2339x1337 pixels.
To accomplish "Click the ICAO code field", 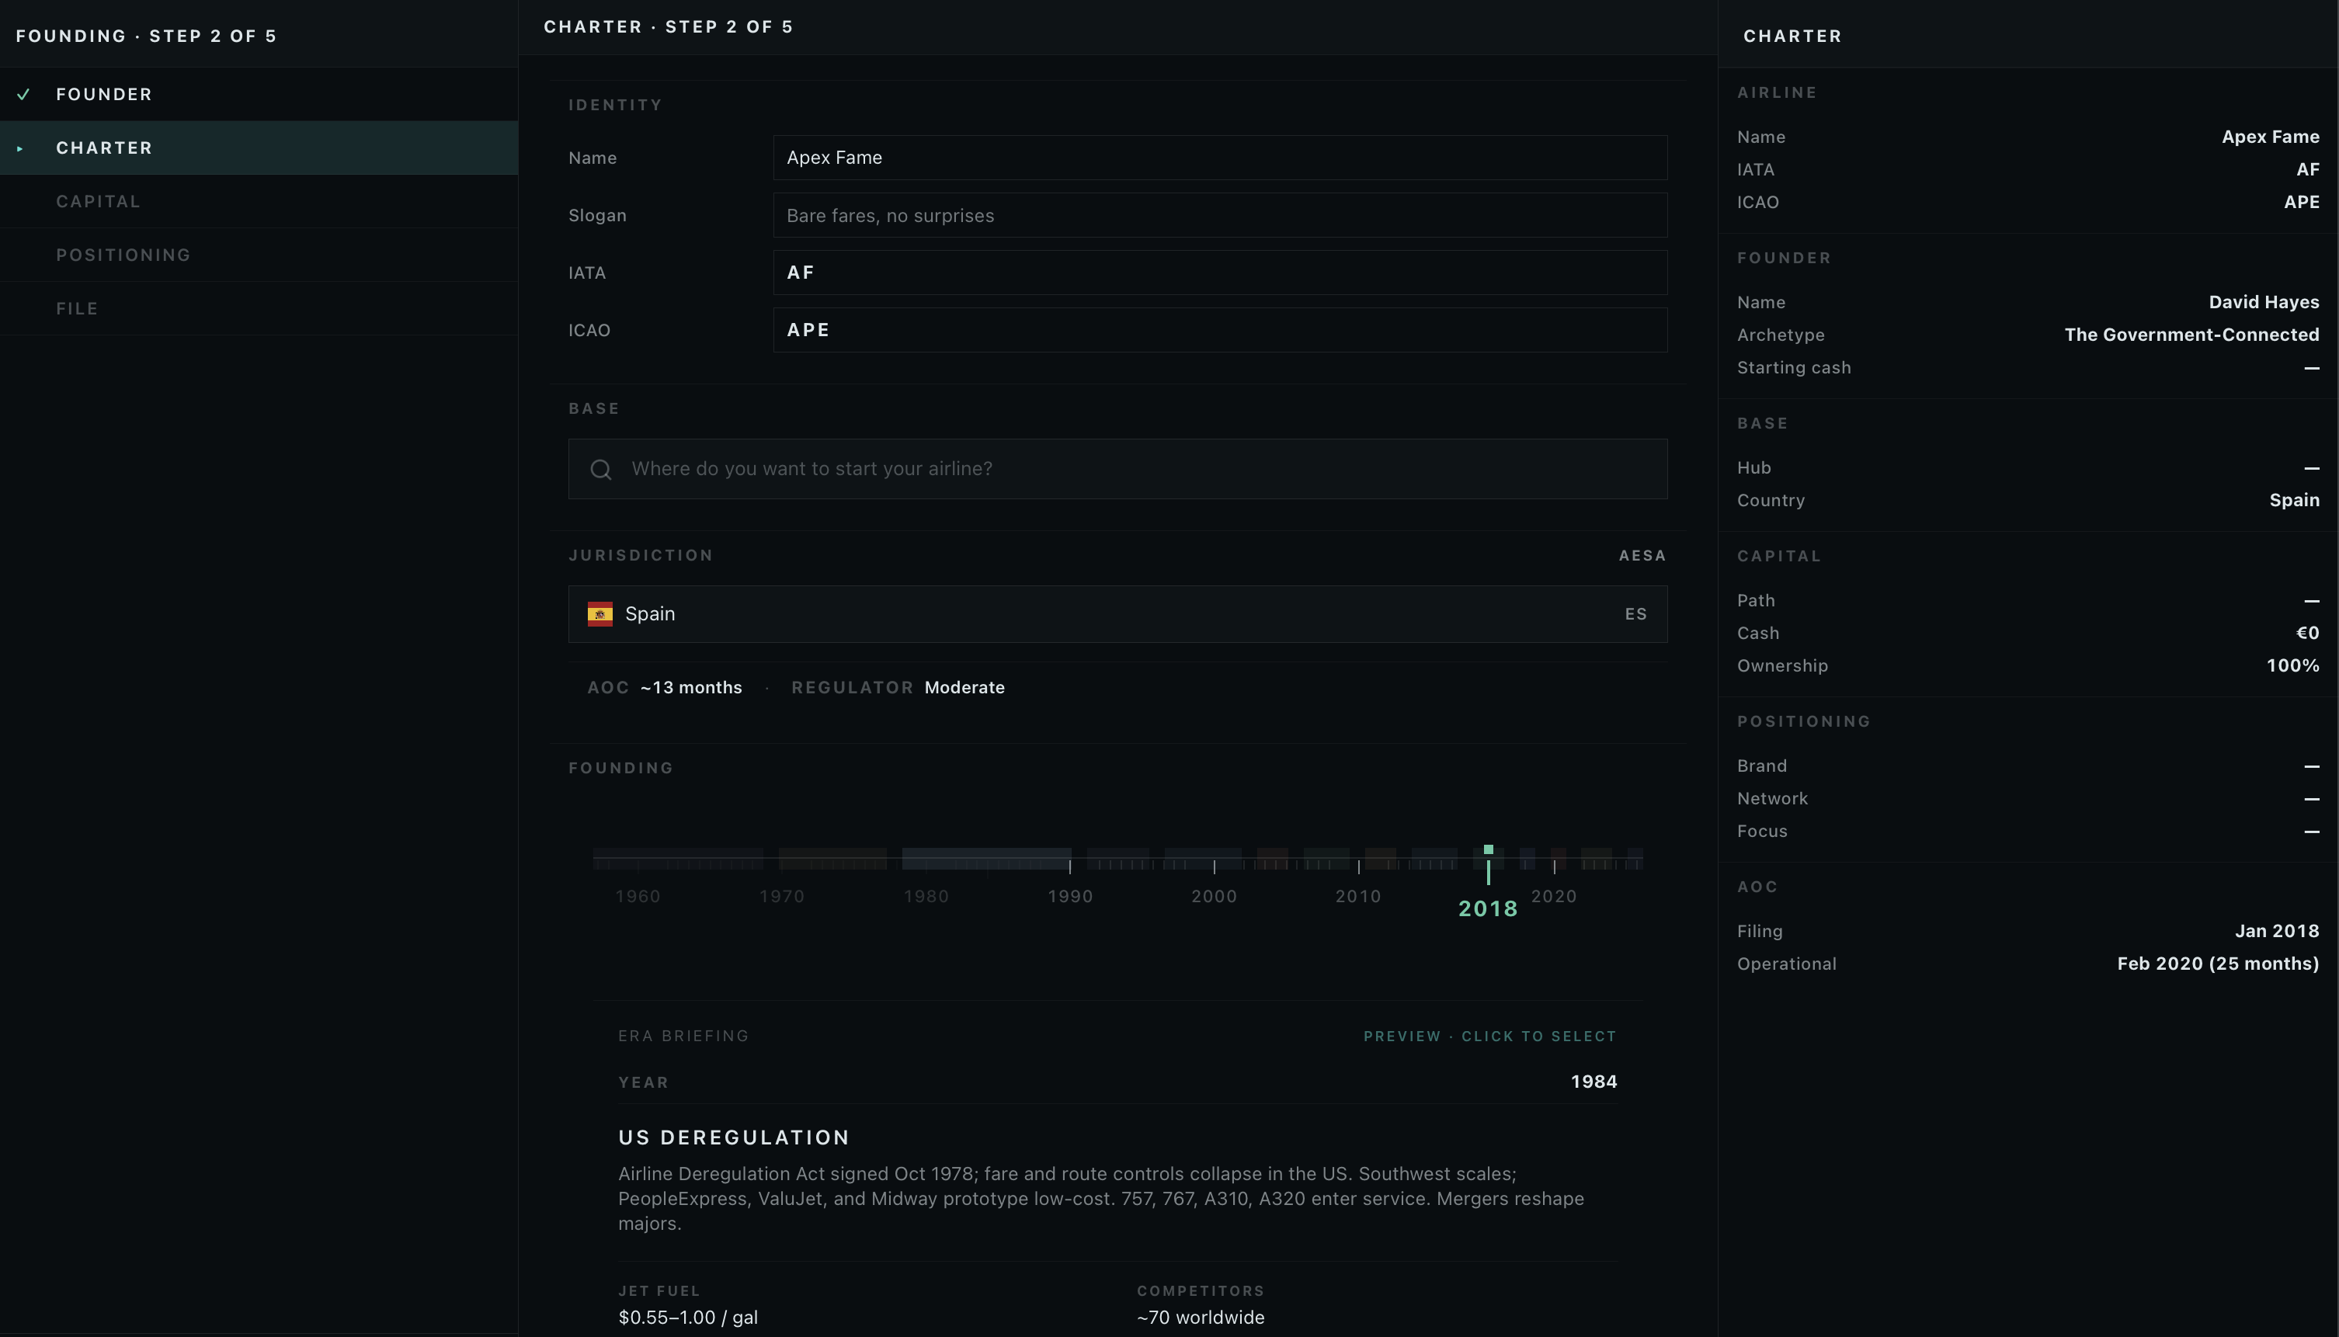I will (x=1219, y=331).
